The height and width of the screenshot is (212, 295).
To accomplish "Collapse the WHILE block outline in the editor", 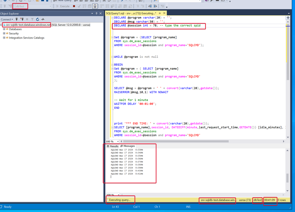I will point(112,57).
